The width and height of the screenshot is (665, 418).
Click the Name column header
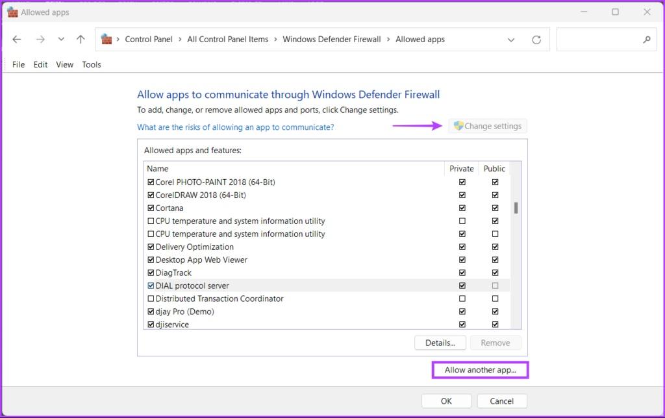click(294, 169)
